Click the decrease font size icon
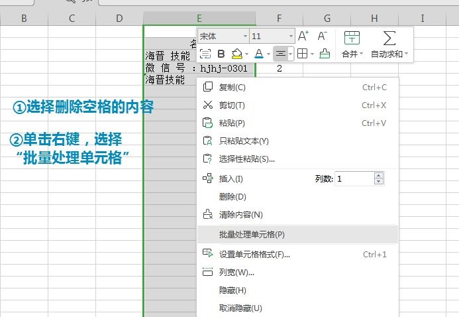Image resolution: width=459 pixels, height=317 pixels. pos(323,36)
